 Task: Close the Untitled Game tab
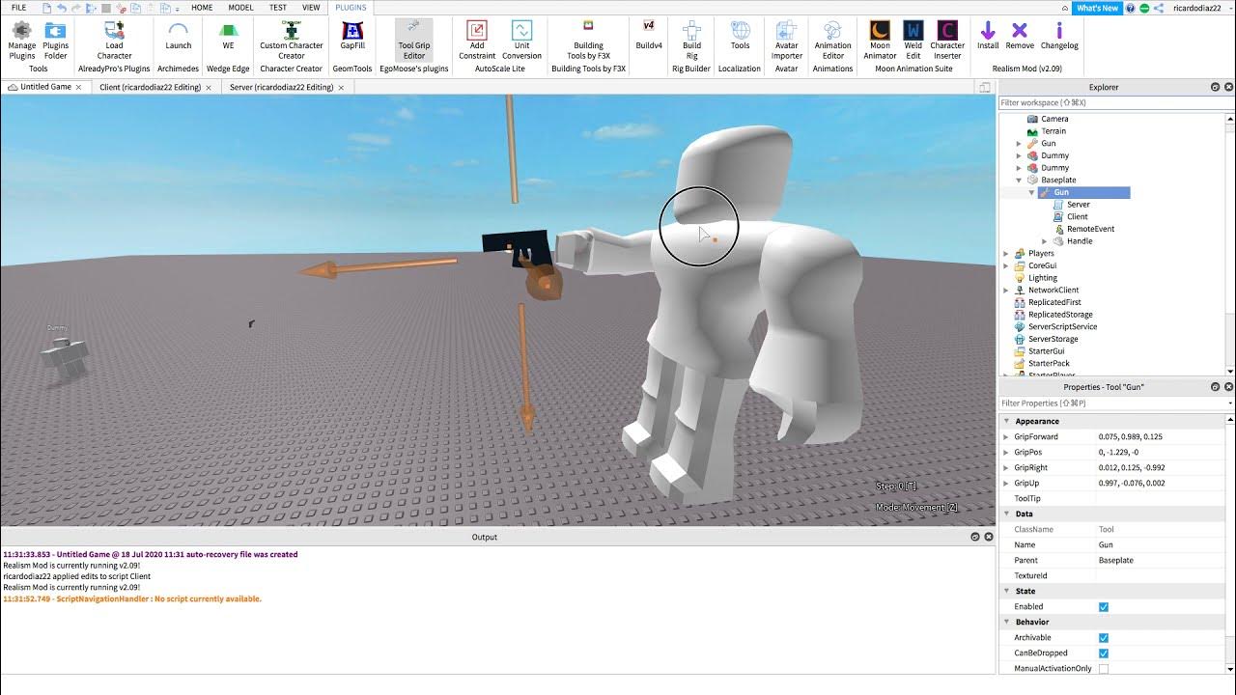(79, 87)
